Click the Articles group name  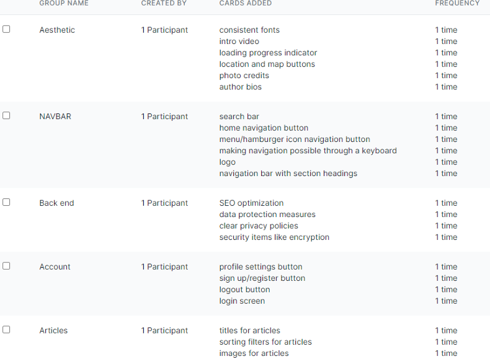click(53, 330)
